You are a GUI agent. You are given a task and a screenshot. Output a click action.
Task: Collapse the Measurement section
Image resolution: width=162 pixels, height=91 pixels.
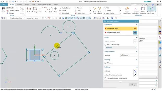(137, 52)
